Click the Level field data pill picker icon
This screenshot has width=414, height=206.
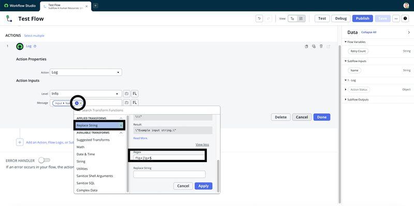click(127, 94)
